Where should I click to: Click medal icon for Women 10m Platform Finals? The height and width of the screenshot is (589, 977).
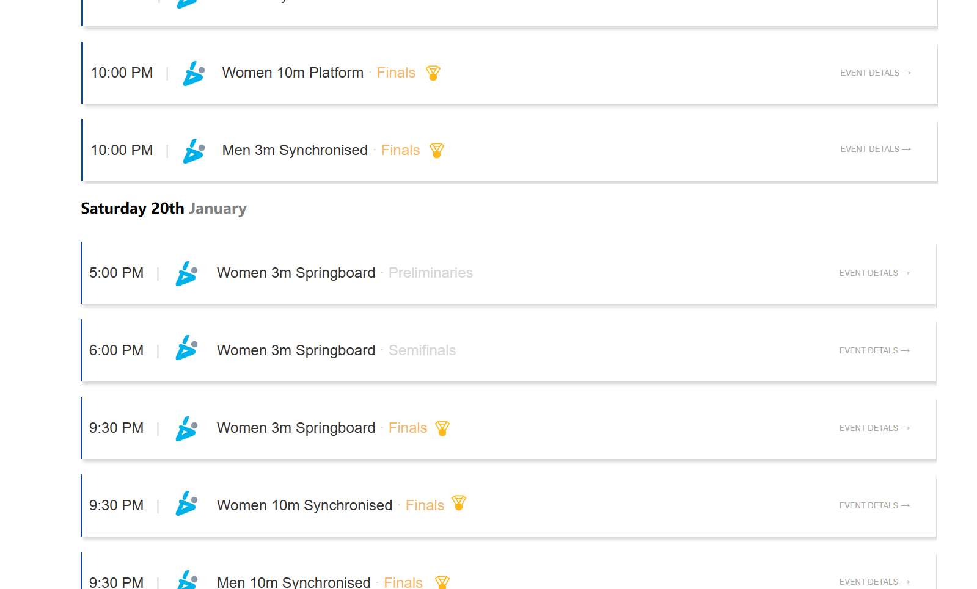433,73
